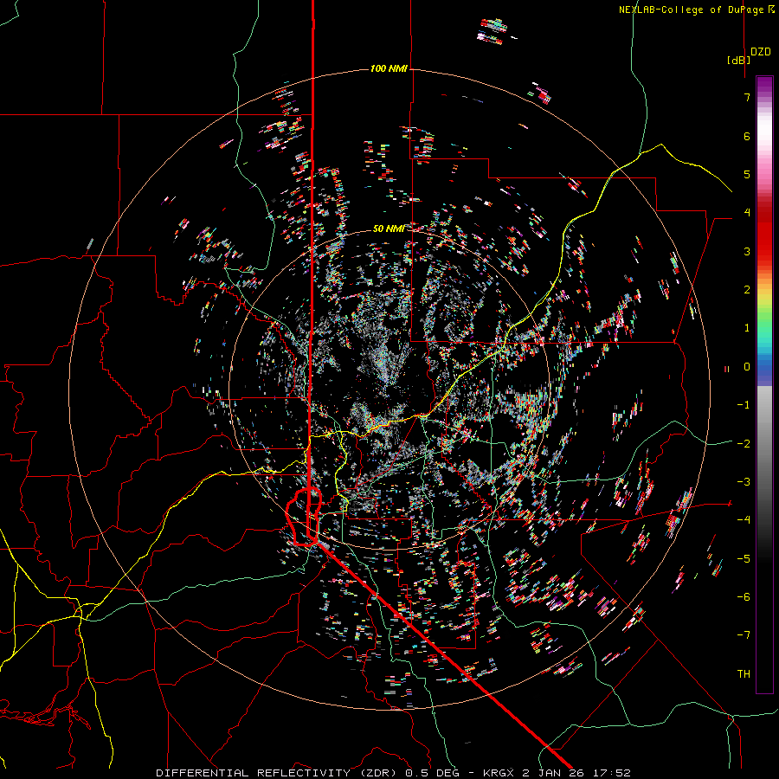Screen dimensions: 779x779
Task: Click the 2 JAN 26 date text
Action: point(553,773)
